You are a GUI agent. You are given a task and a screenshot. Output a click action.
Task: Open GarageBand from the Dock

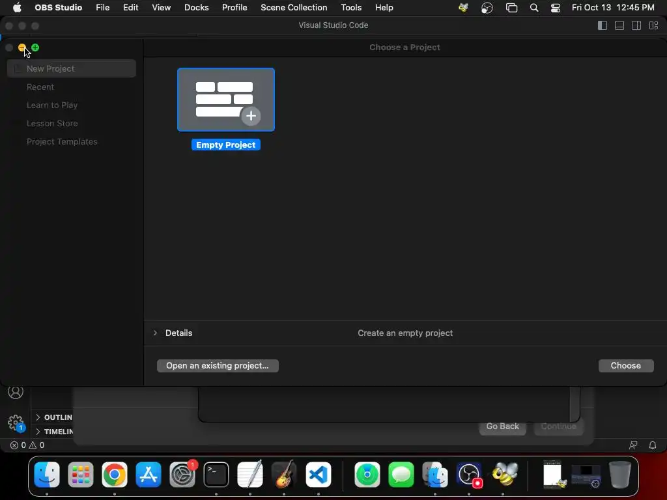tap(284, 475)
